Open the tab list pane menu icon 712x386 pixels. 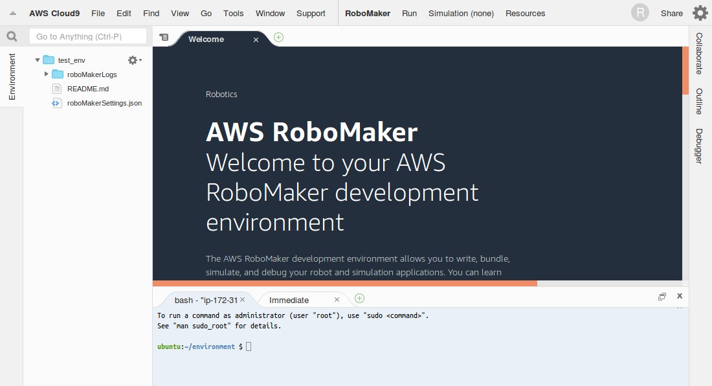[164, 37]
